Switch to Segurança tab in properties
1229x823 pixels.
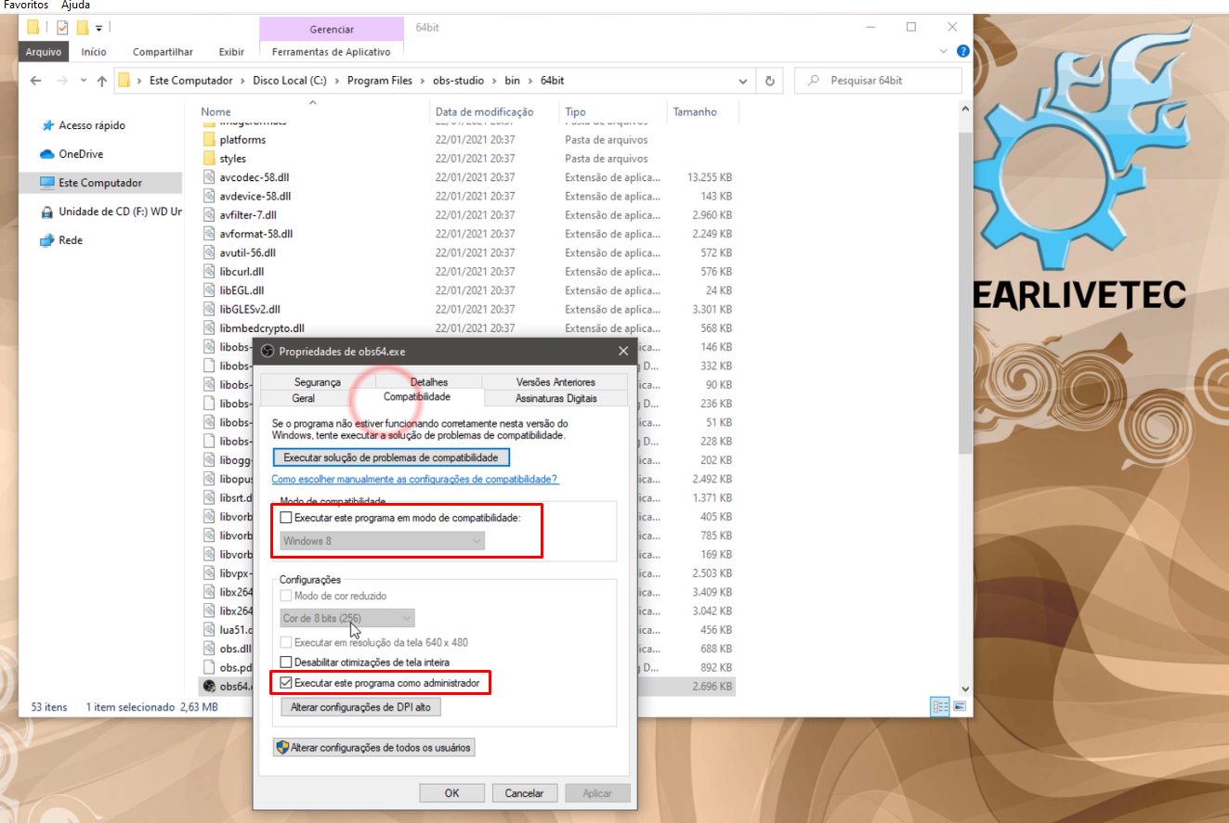(318, 381)
